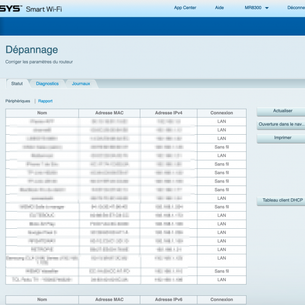Click the Adresse IPv6 column header
This screenshot has width=305, height=305.
[x=168, y=300]
